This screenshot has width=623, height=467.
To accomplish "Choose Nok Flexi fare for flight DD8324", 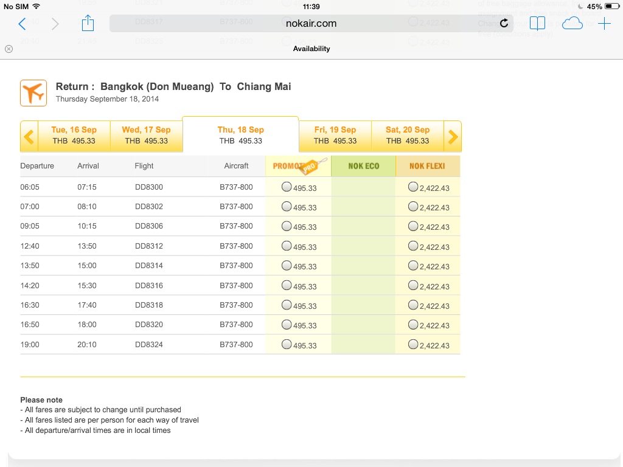I will (413, 344).
